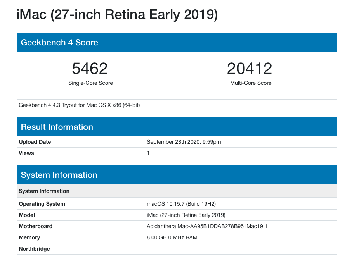Select the September 28th 2020 upload date value
The width and height of the screenshot is (345, 258).
pyautogui.click(x=184, y=142)
